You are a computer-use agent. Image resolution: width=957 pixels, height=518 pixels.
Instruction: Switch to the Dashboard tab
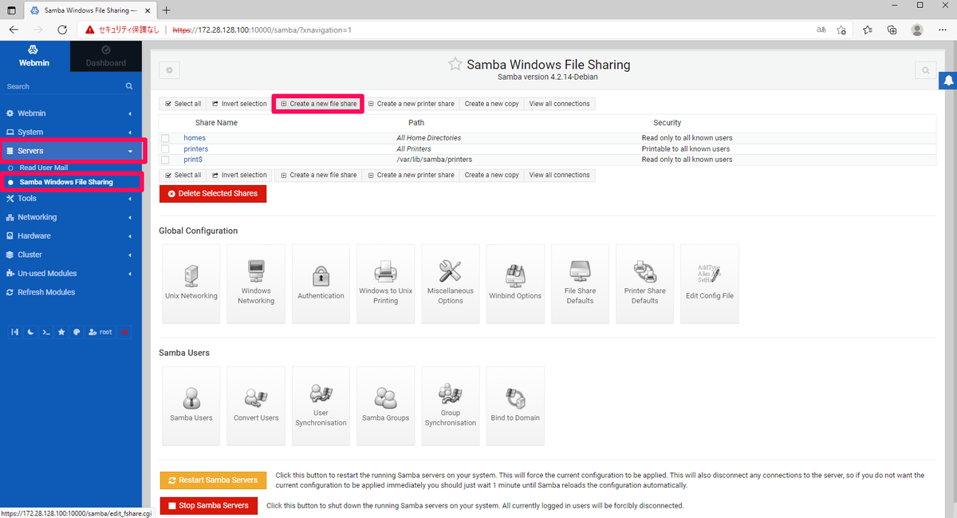106,56
